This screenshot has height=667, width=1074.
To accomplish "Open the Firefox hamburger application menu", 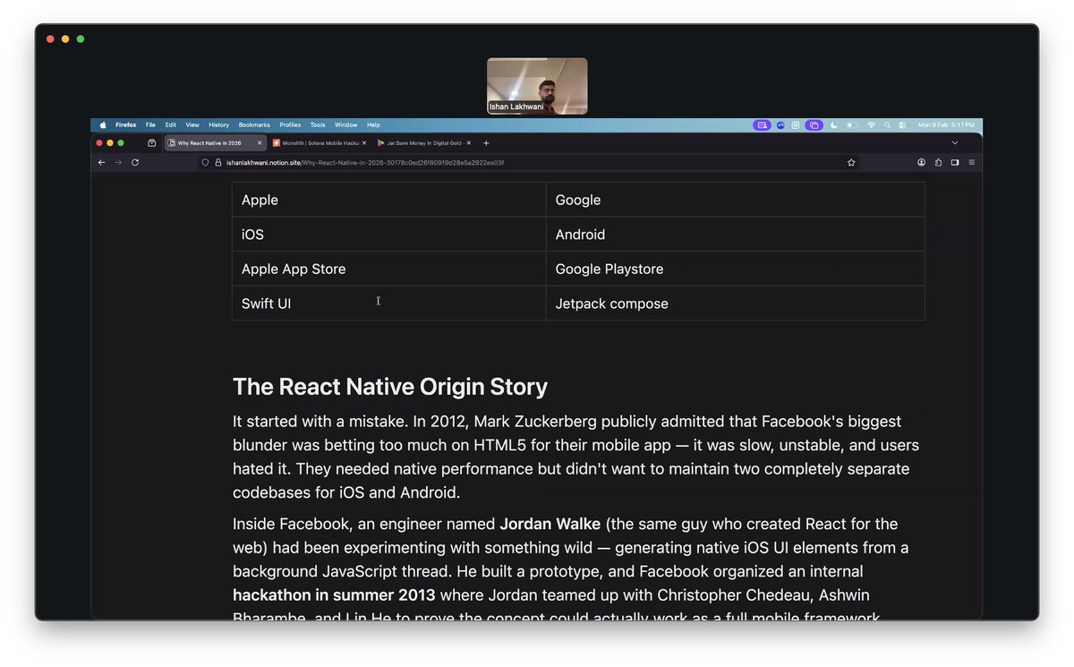I will 972,163.
